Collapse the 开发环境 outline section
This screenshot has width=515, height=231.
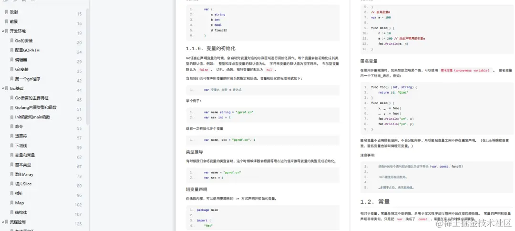[x=3, y=31]
